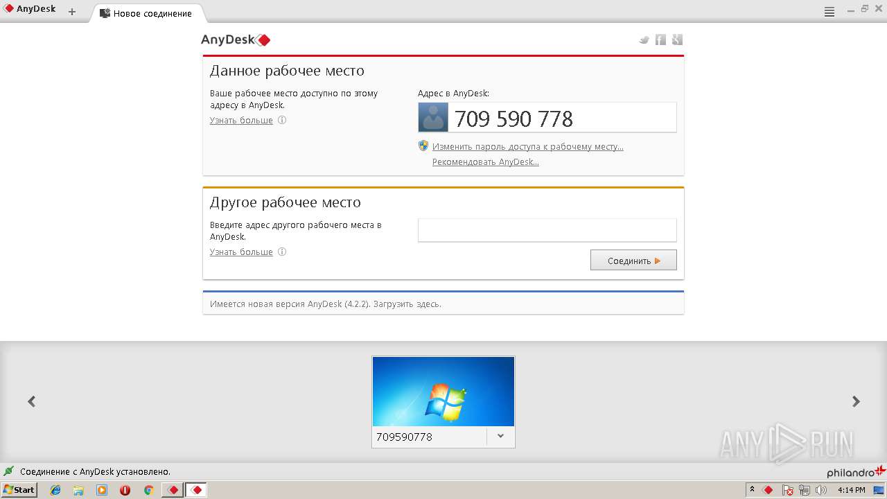
Task: Open Opera browser from the taskbar
Action: (x=125, y=490)
